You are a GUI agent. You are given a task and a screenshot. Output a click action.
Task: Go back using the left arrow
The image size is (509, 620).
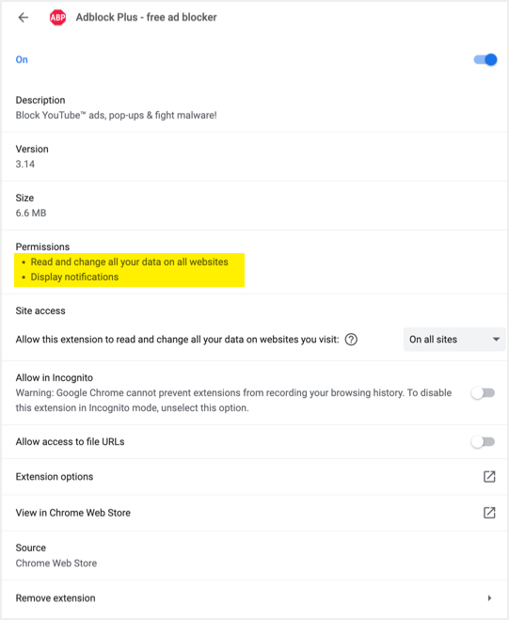tap(24, 17)
